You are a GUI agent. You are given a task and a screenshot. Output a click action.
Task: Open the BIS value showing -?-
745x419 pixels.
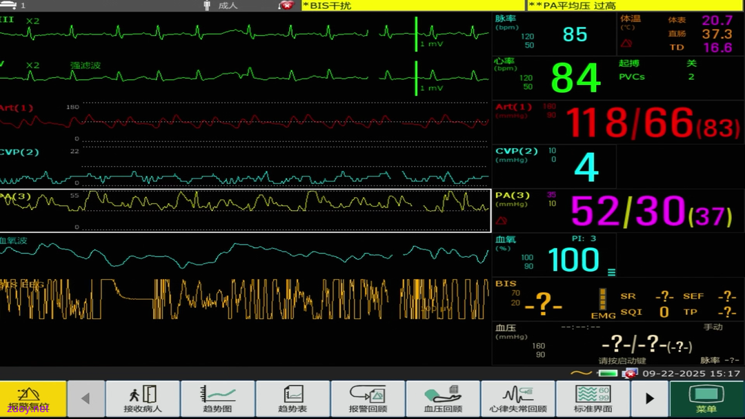[x=544, y=303]
